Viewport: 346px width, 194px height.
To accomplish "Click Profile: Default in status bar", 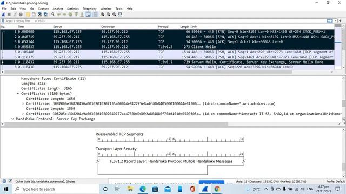I will coord(335,181).
